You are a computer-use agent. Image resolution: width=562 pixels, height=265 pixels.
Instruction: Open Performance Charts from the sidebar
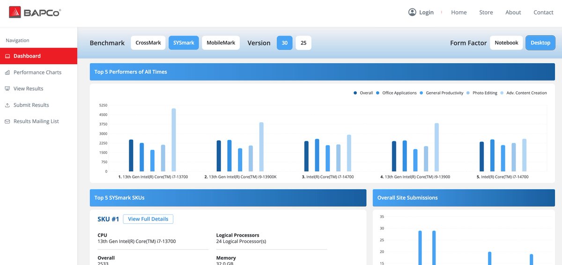pyautogui.click(x=38, y=73)
